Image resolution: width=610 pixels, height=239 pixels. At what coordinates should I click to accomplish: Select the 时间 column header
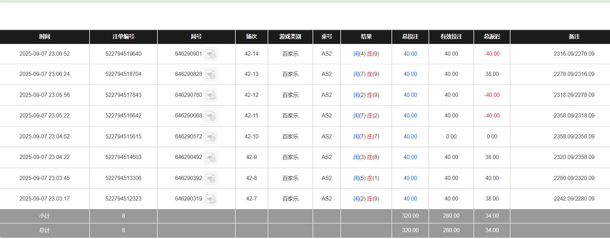[45, 37]
